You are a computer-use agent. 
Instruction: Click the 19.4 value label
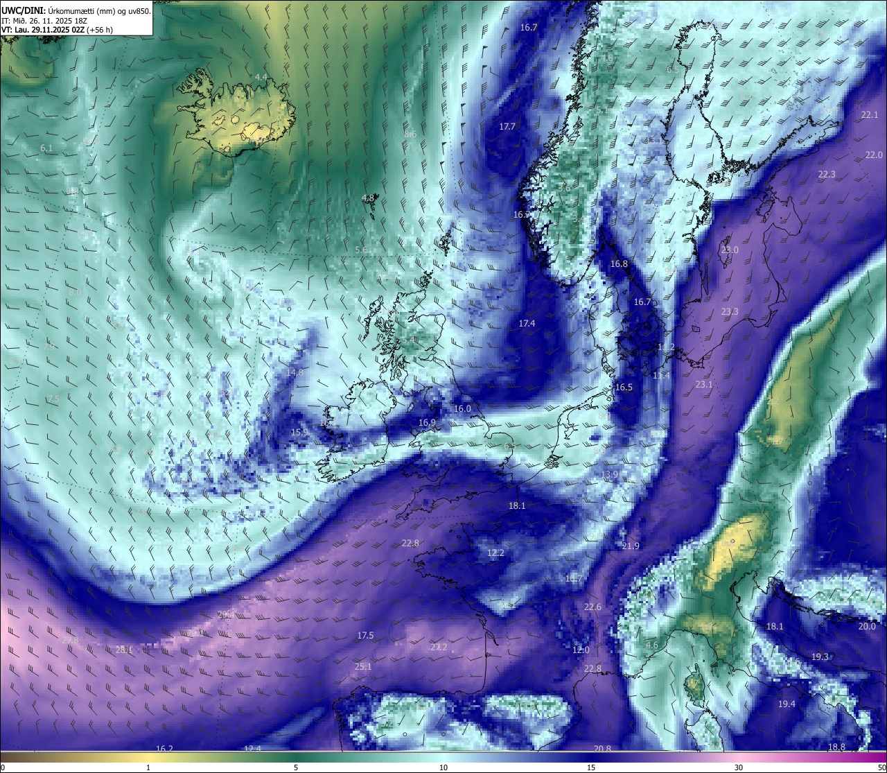787,704
